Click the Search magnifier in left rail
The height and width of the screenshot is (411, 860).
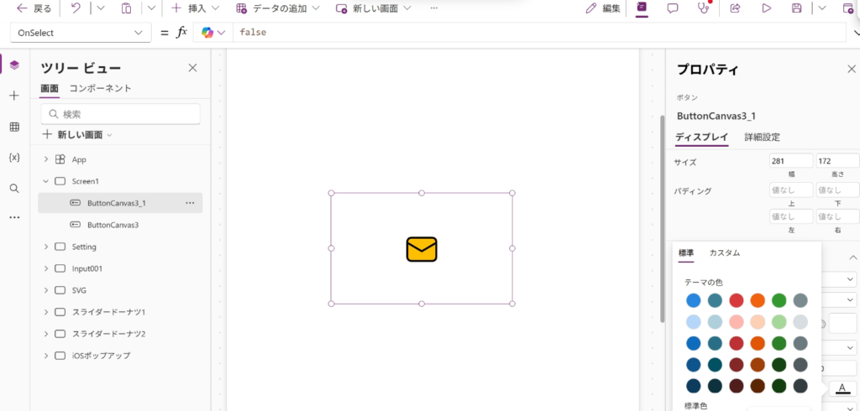(x=14, y=188)
